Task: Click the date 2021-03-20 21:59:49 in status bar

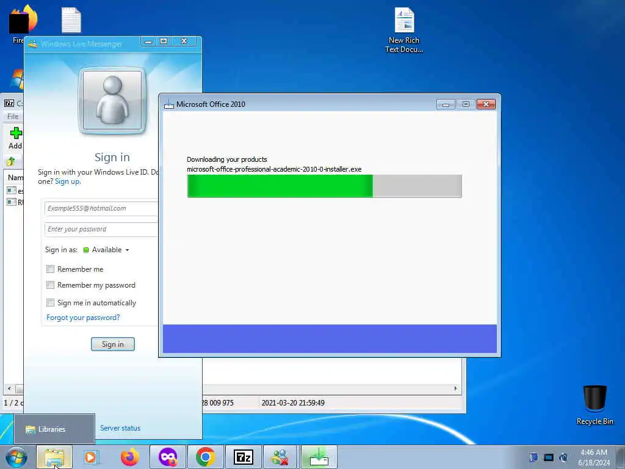Action: tap(293, 403)
